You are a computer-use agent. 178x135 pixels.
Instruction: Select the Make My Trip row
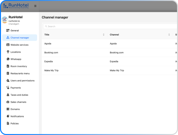(109, 70)
